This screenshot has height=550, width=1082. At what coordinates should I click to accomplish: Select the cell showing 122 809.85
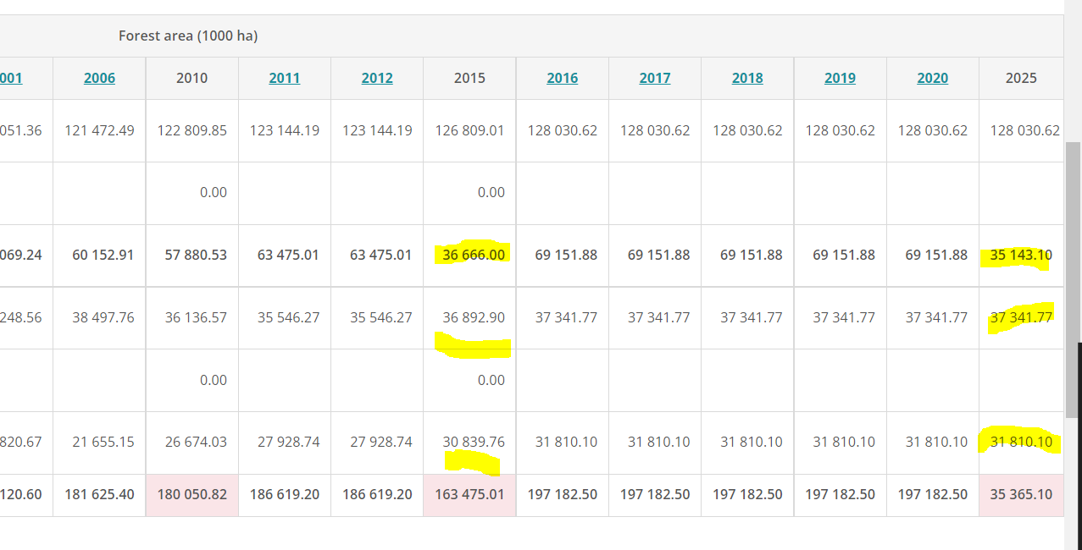192,130
